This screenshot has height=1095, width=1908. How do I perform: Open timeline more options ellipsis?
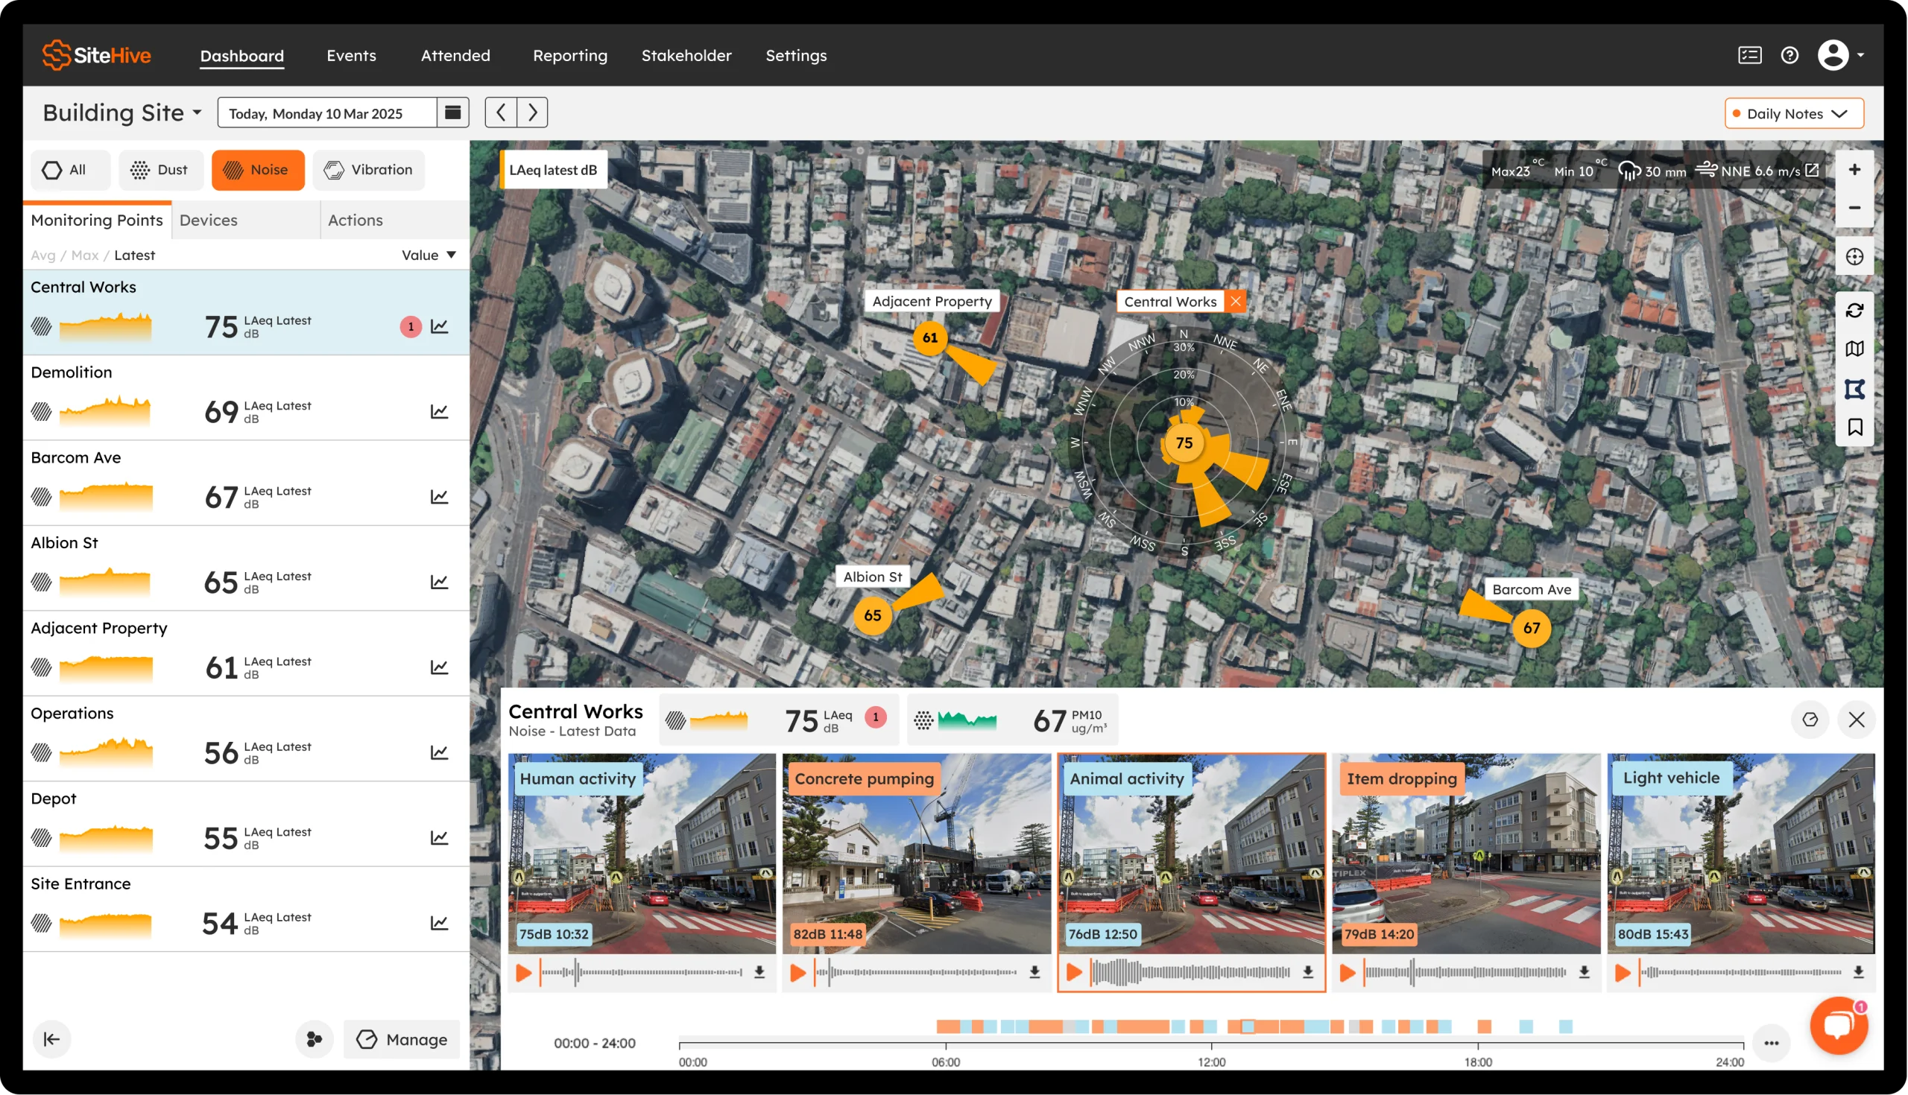click(1771, 1042)
